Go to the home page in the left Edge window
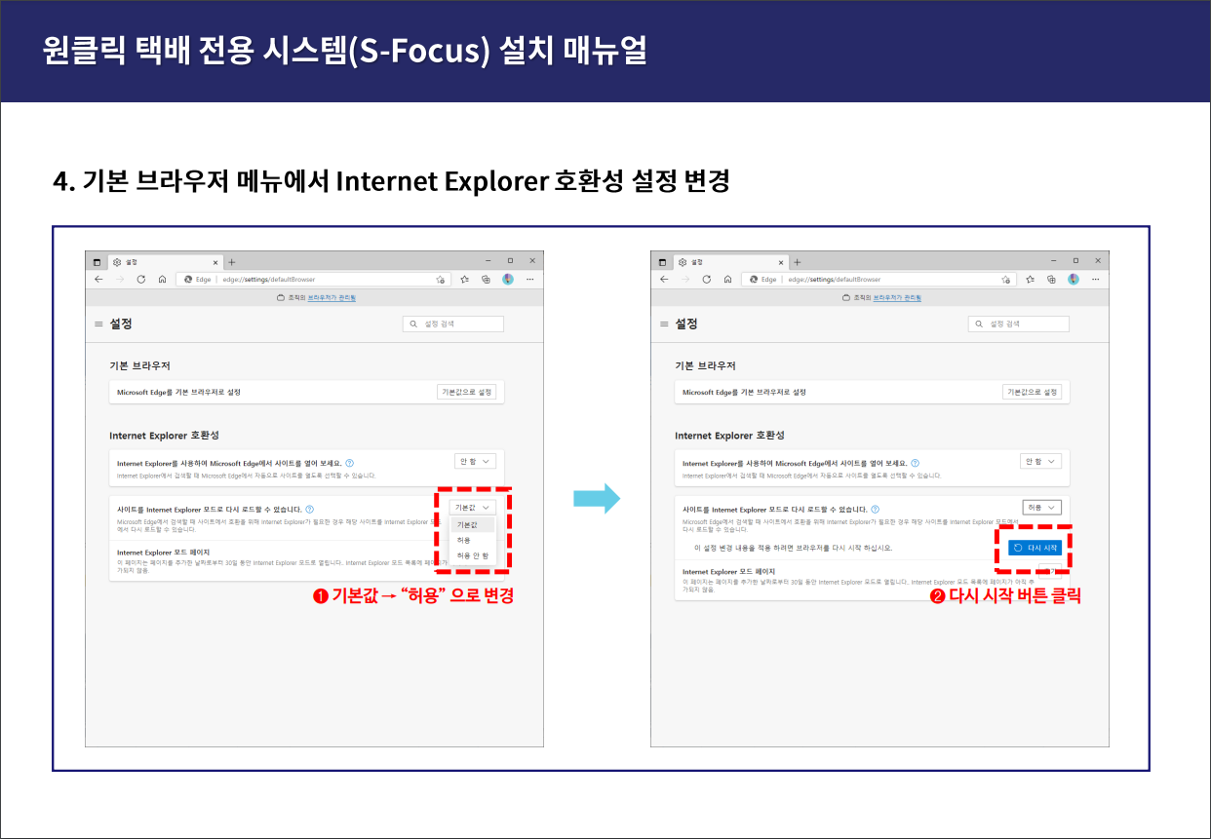 pos(162,279)
